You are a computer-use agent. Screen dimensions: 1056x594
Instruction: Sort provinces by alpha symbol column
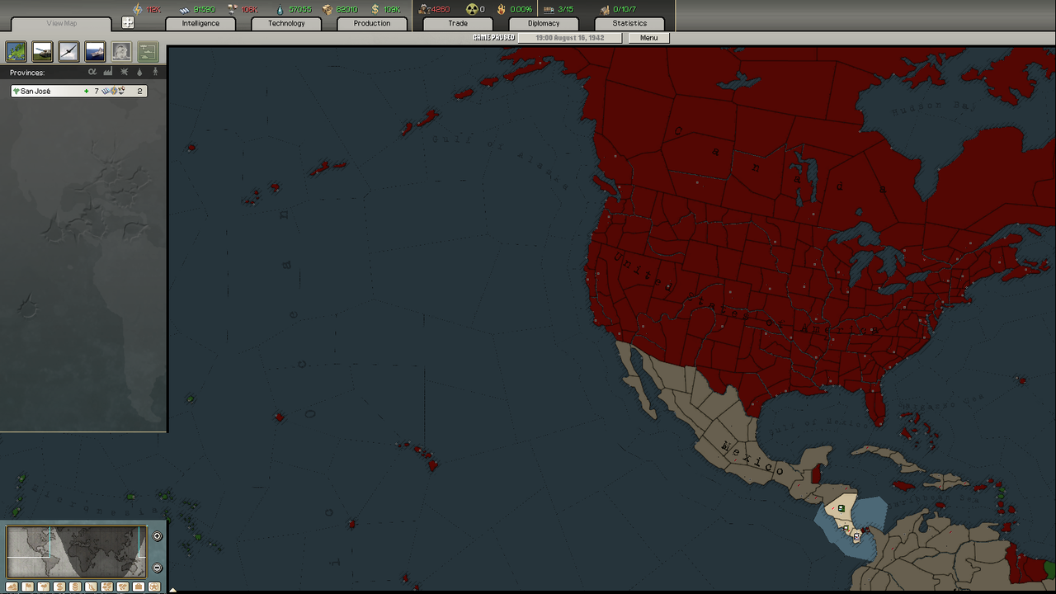(92, 73)
